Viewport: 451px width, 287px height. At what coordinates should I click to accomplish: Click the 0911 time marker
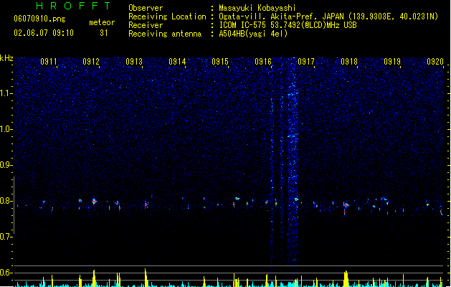click(49, 62)
